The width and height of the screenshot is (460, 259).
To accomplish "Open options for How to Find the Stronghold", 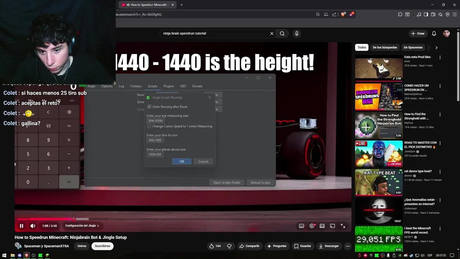I will click(x=440, y=114).
